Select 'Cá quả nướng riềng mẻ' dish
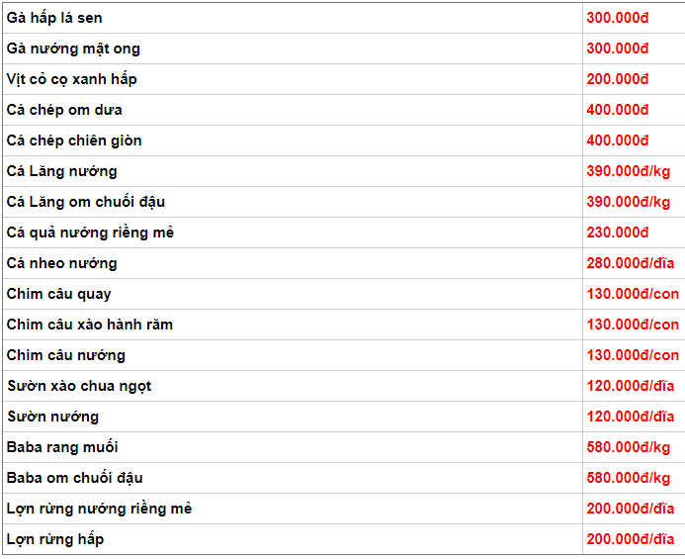685x559 pixels. (90, 233)
